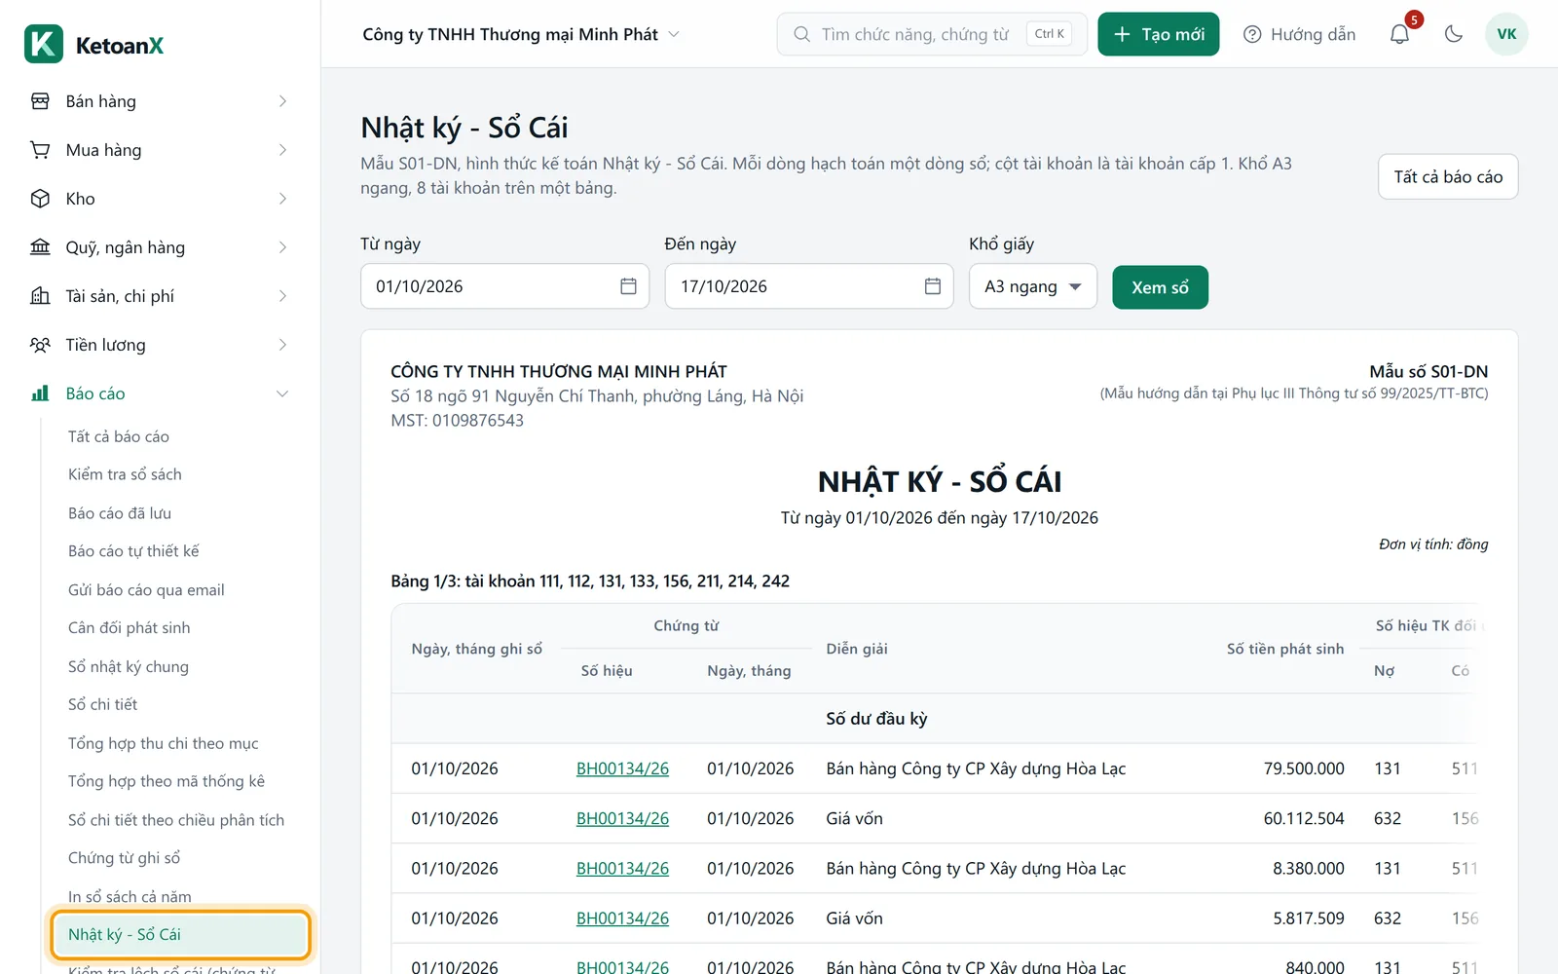Focus the Tìm chức năng search box
Viewport: 1558px width, 974px height.
932,34
